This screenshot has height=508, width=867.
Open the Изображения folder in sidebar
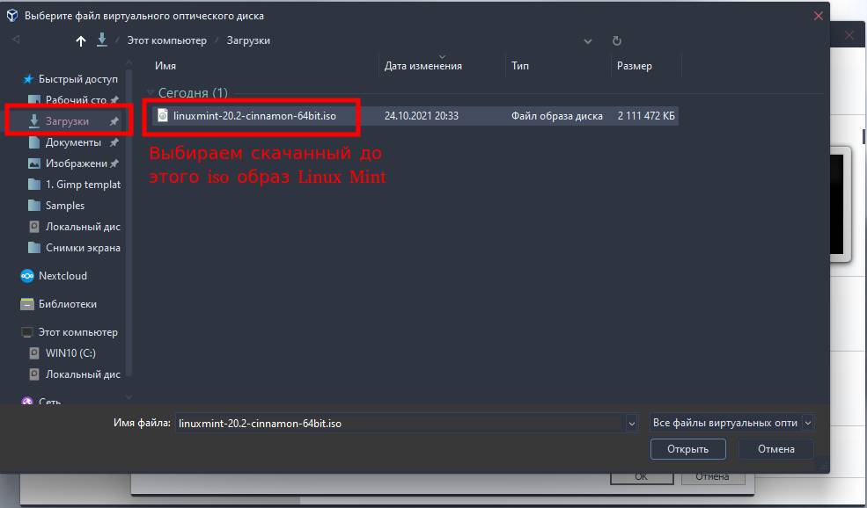click(76, 163)
